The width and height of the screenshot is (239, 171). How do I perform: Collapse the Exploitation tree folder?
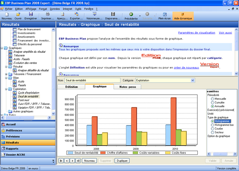click(6, 89)
